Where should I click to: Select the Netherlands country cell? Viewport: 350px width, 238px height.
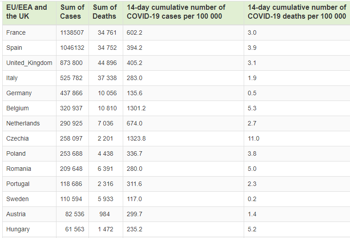(x=29, y=124)
